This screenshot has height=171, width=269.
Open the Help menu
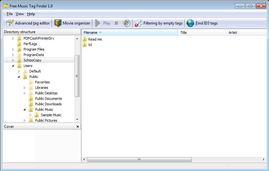(31, 14)
